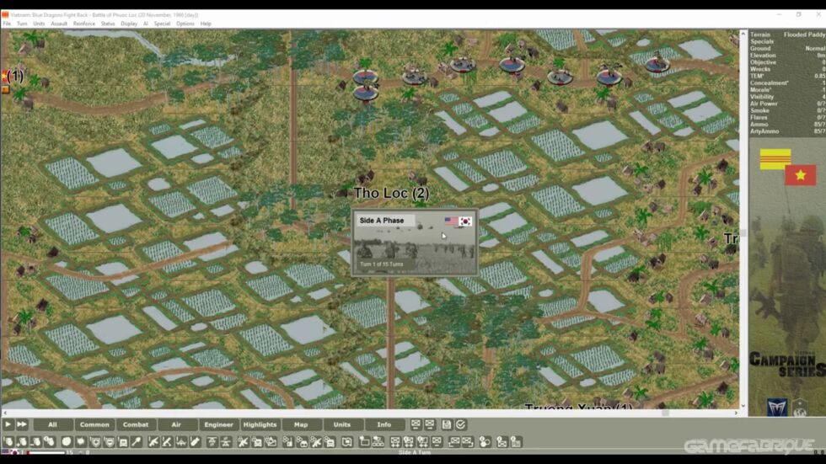Click the map's vertical scrollbar up arrow
Screen dimensions: 826x464
743,34
